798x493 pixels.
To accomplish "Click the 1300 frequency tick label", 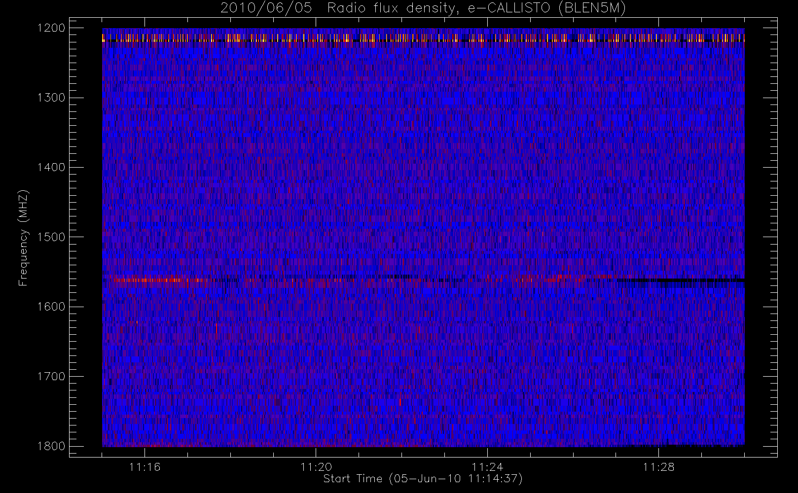I will (51, 97).
